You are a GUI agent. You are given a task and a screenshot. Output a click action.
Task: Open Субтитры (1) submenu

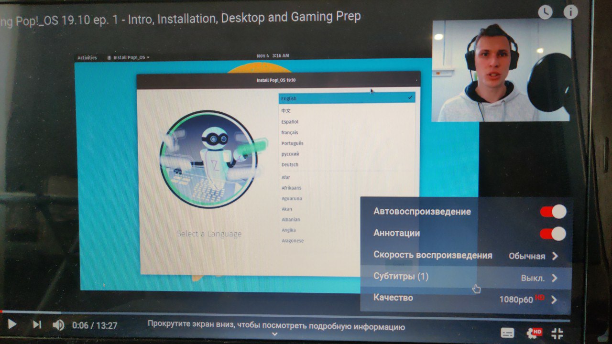pyautogui.click(x=466, y=278)
